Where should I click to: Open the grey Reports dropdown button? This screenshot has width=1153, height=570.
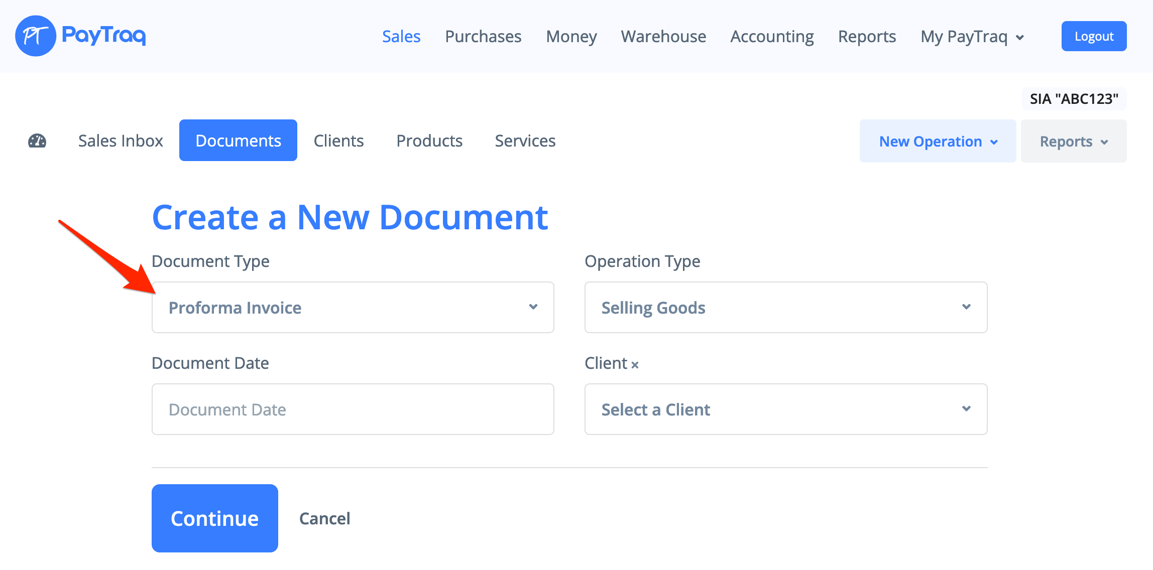point(1073,141)
